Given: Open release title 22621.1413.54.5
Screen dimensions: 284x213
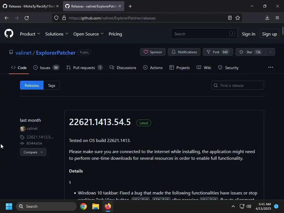Looking at the screenshot, I should 100,122.
